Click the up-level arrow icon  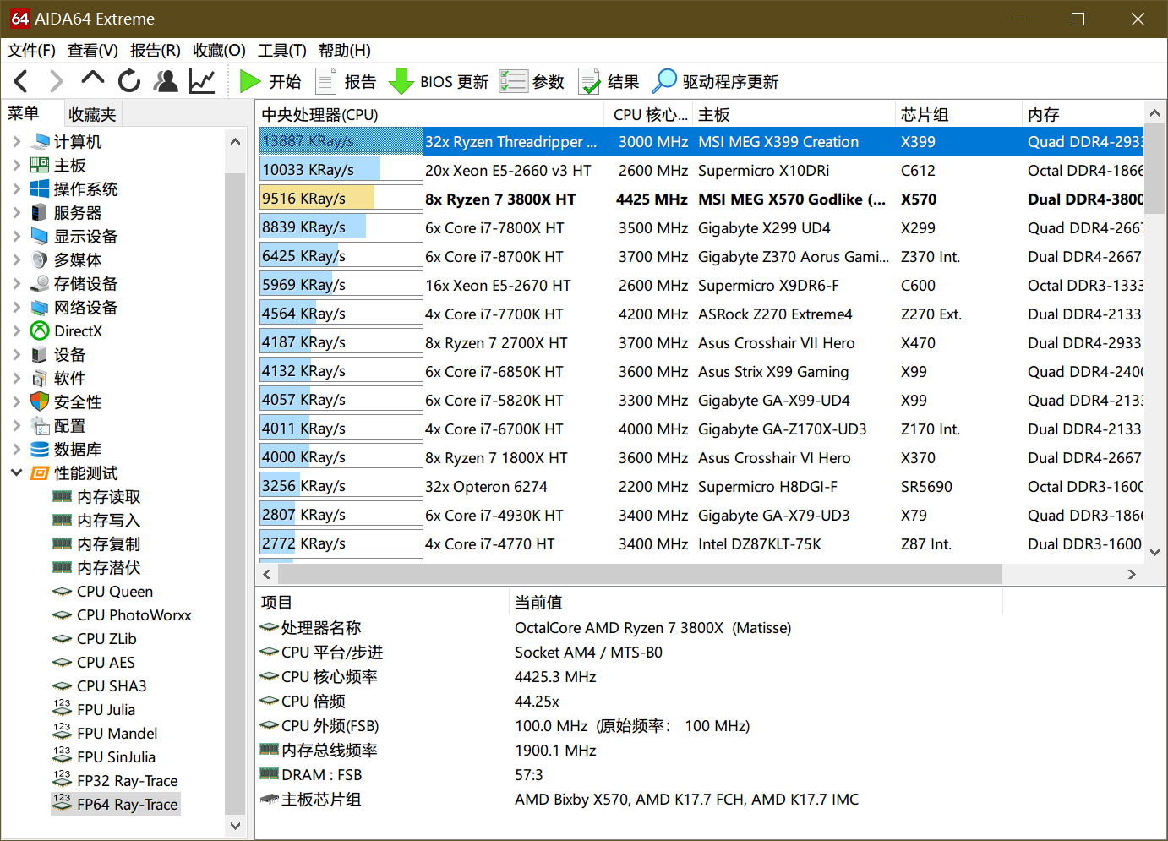(92, 81)
